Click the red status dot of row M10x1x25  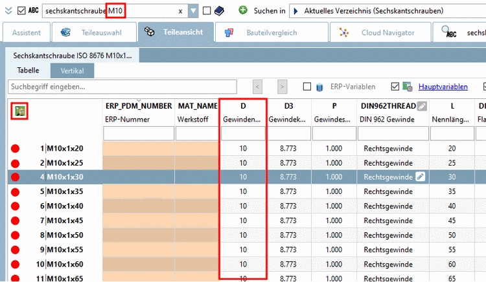click(x=15, y=163)
